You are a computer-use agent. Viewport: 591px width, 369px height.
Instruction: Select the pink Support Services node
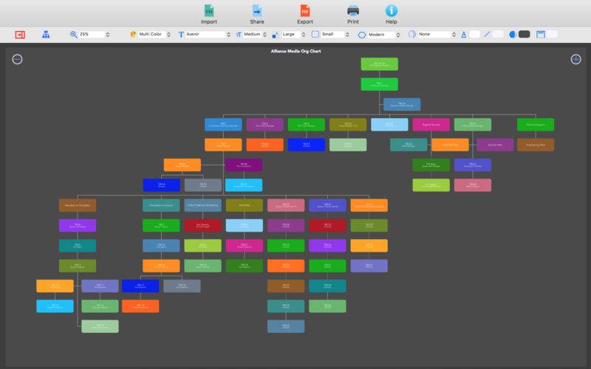click(431, 125)
